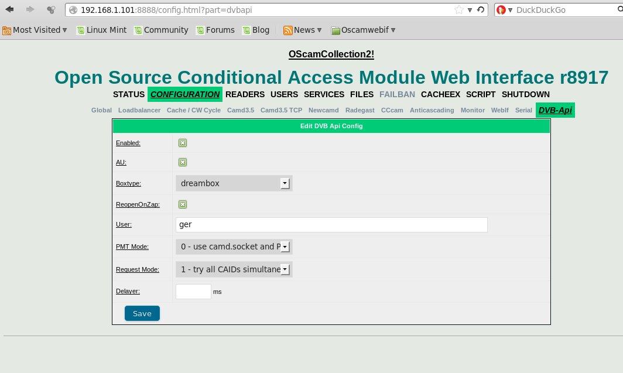Go to the STATUS page

(x=129, y=94)
